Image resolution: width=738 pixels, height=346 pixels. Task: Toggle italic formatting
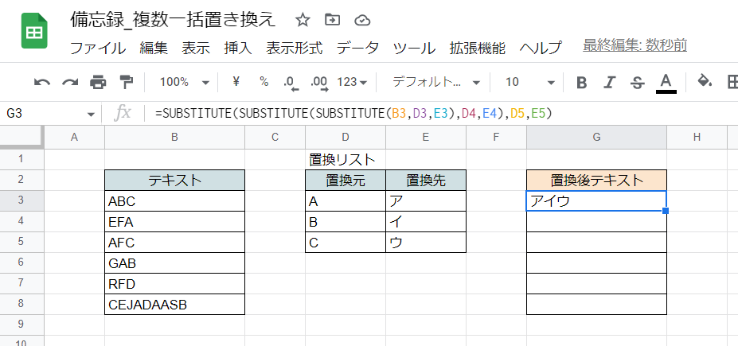[610, 83]
